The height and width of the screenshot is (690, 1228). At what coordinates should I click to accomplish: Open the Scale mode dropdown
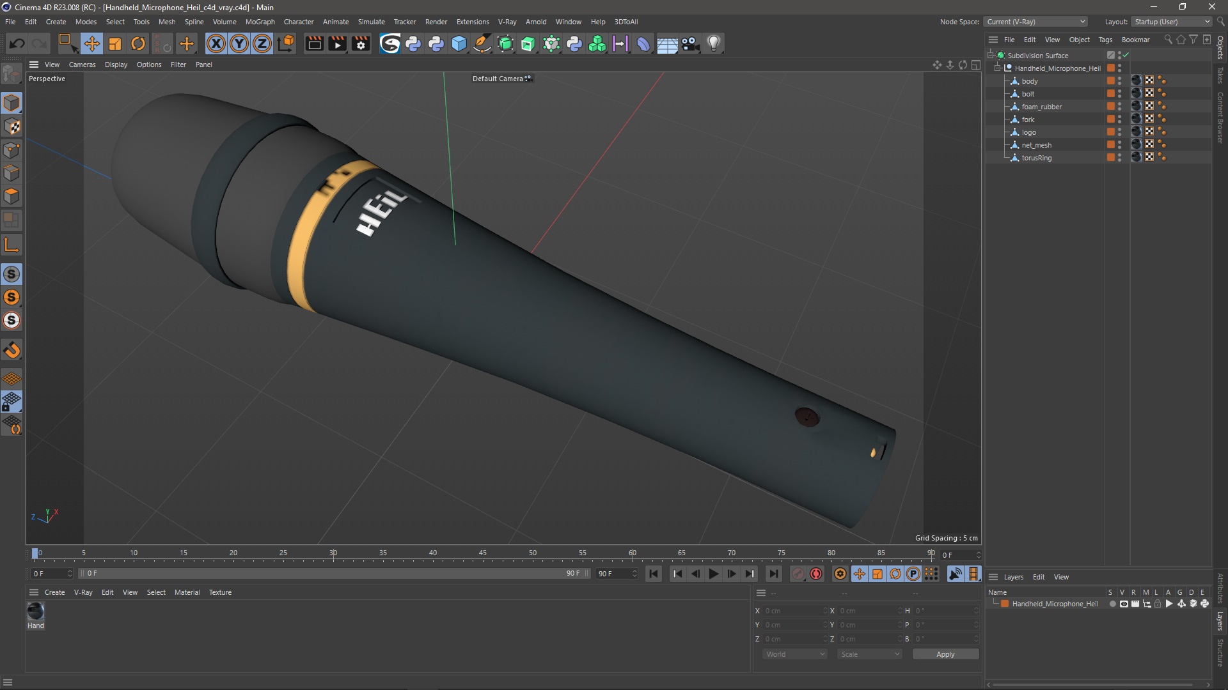[x=869, y=654]
